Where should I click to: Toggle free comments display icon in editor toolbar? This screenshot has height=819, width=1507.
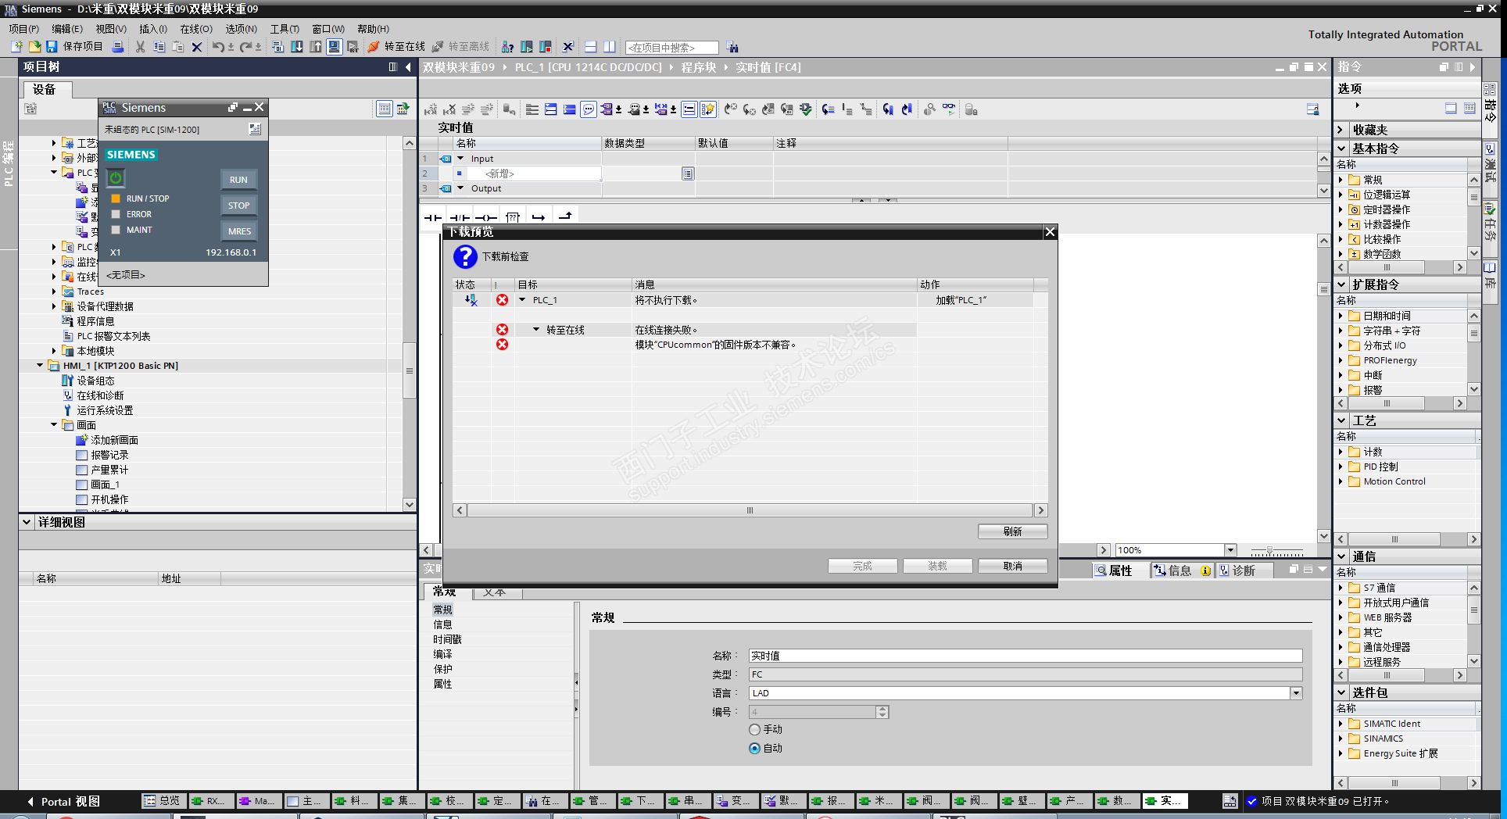[x=589, y=109]
